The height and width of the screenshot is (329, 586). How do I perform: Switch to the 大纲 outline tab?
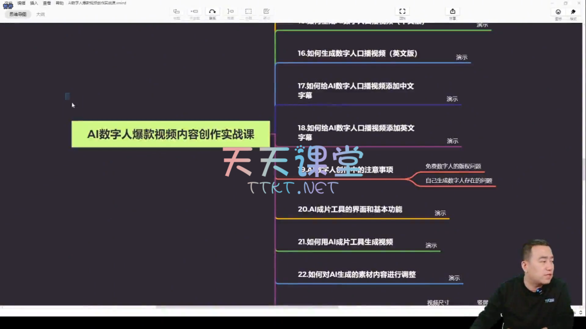click(41, 14)
